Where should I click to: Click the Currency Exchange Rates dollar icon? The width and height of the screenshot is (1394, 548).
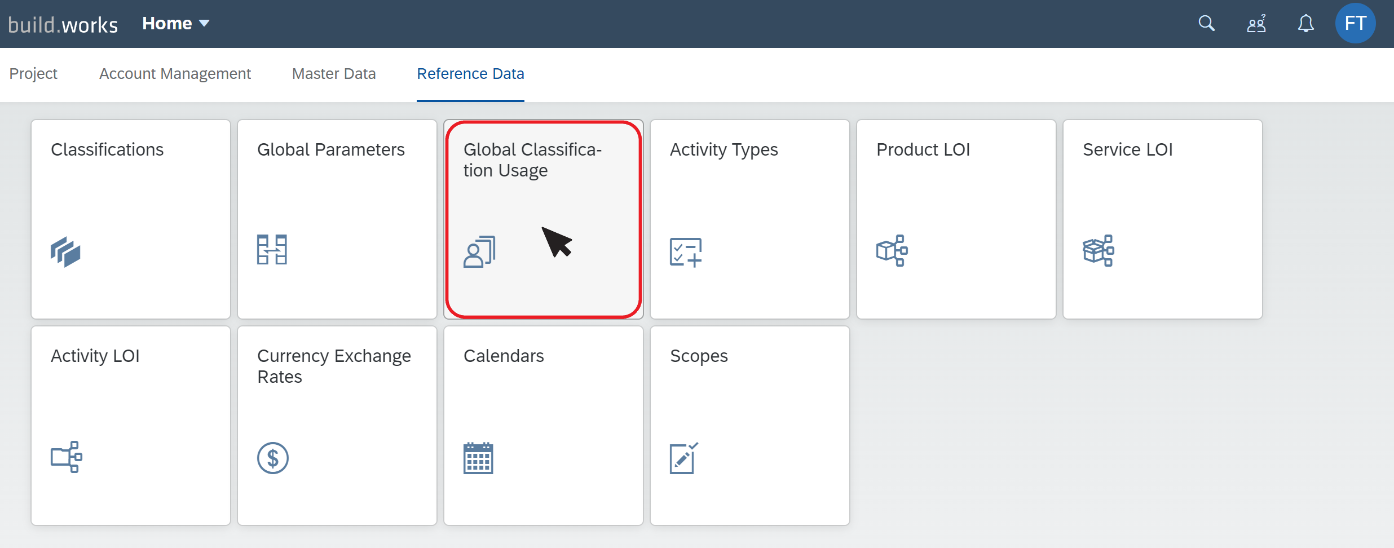[x=273, y=458]
